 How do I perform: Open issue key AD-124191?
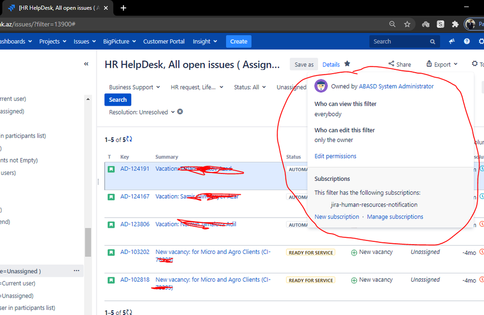pyautogui.click(x=135, y=169)
